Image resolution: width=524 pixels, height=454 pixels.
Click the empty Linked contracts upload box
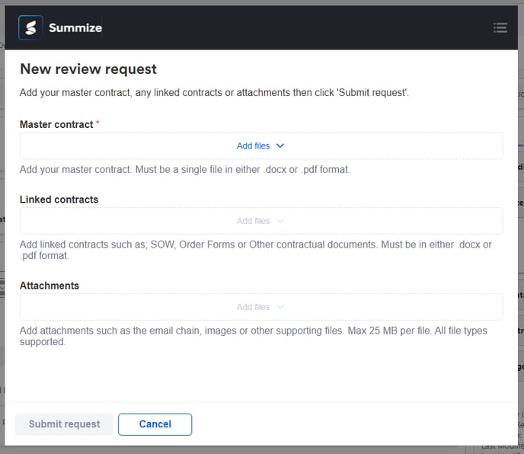point(114,221)
